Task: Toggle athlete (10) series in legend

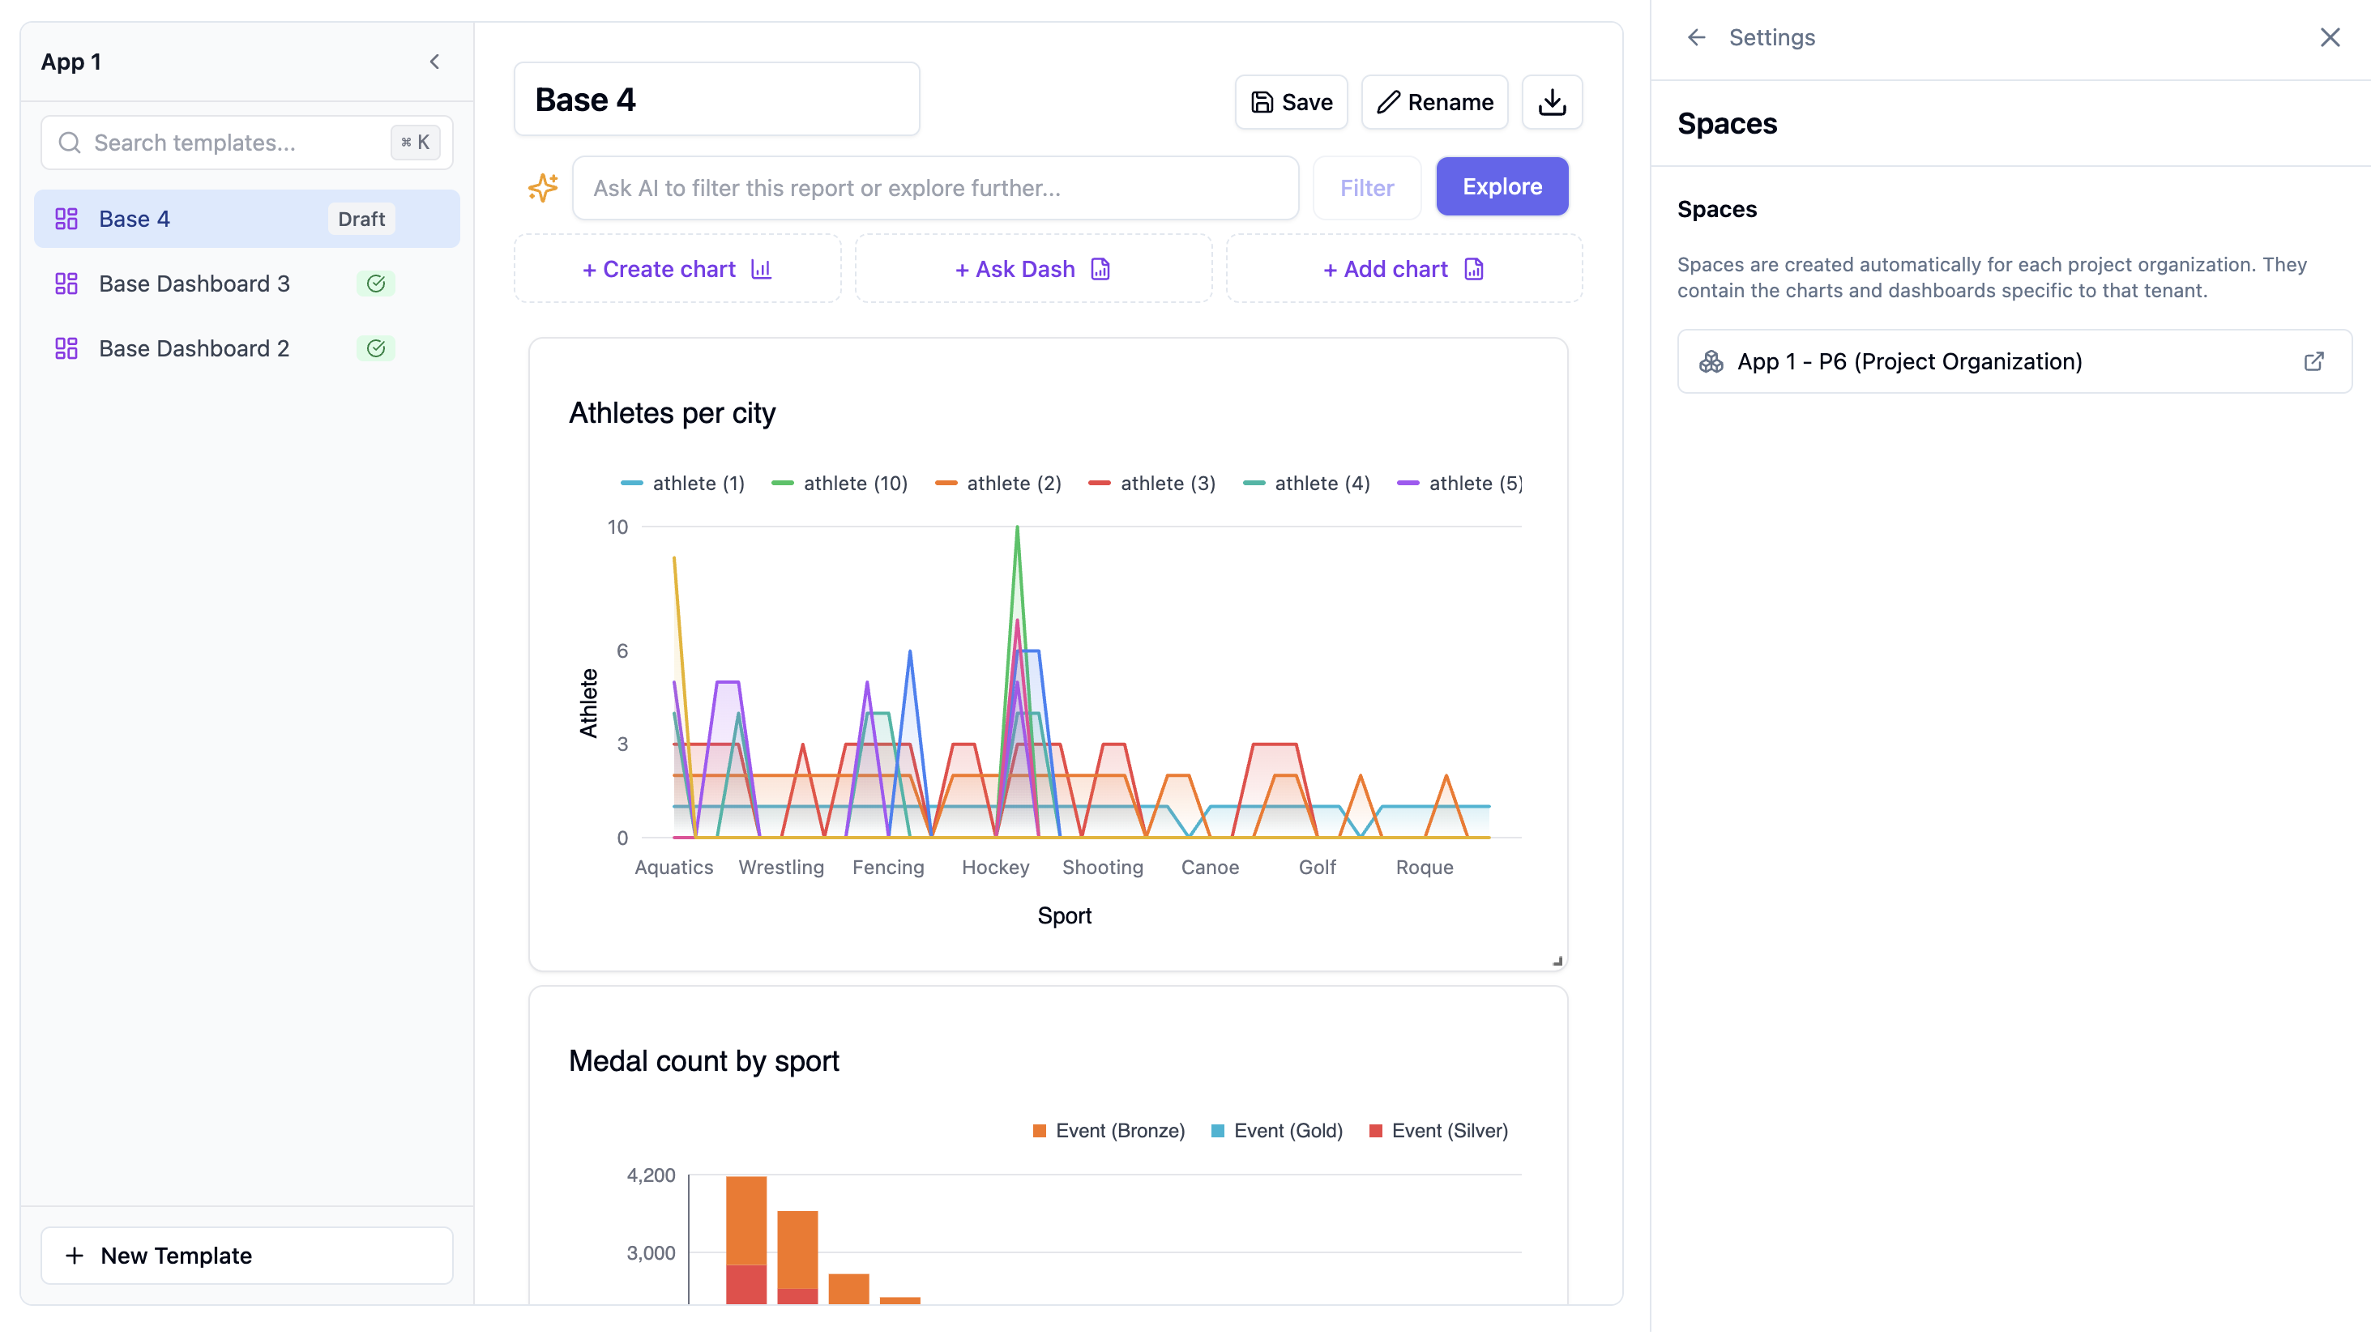Action: [x=839, y=484]
